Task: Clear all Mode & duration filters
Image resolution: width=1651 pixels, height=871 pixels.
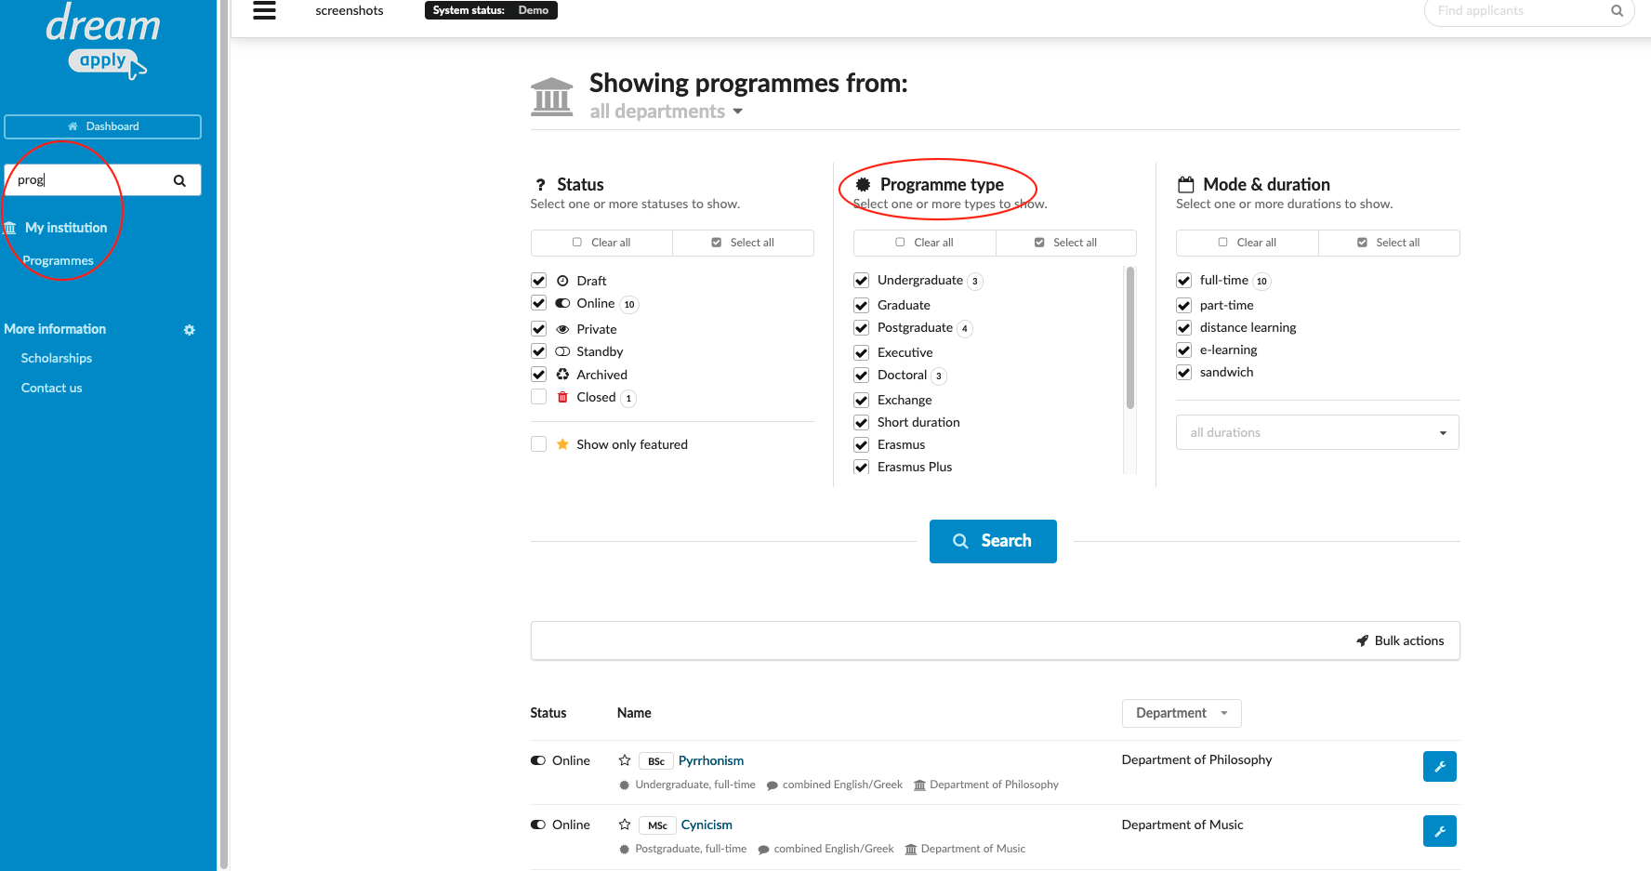Action: [x=1248, y=243]
